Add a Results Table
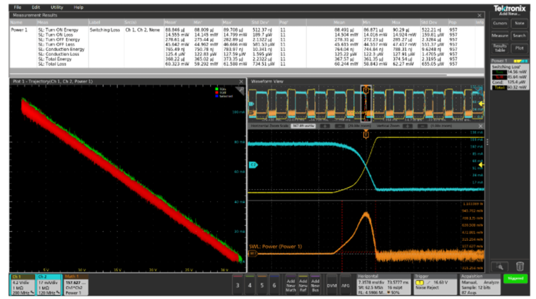This screenshot has width=536, height=299. pos(499,48)
